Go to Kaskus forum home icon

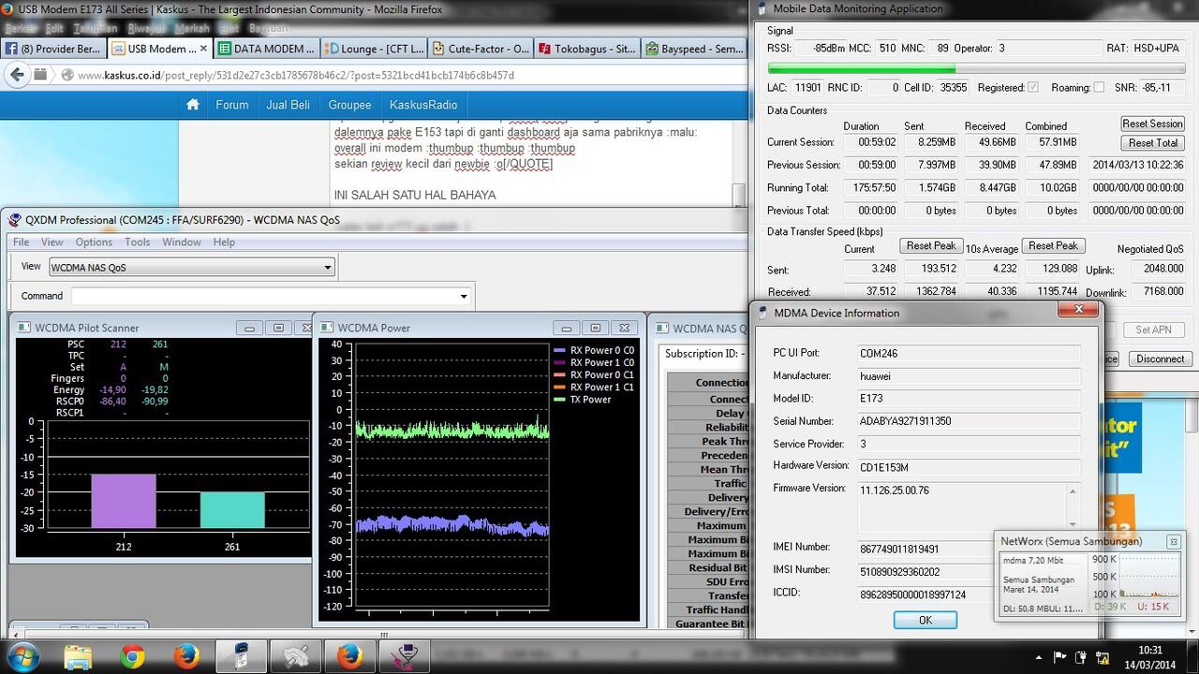[192, 105]
